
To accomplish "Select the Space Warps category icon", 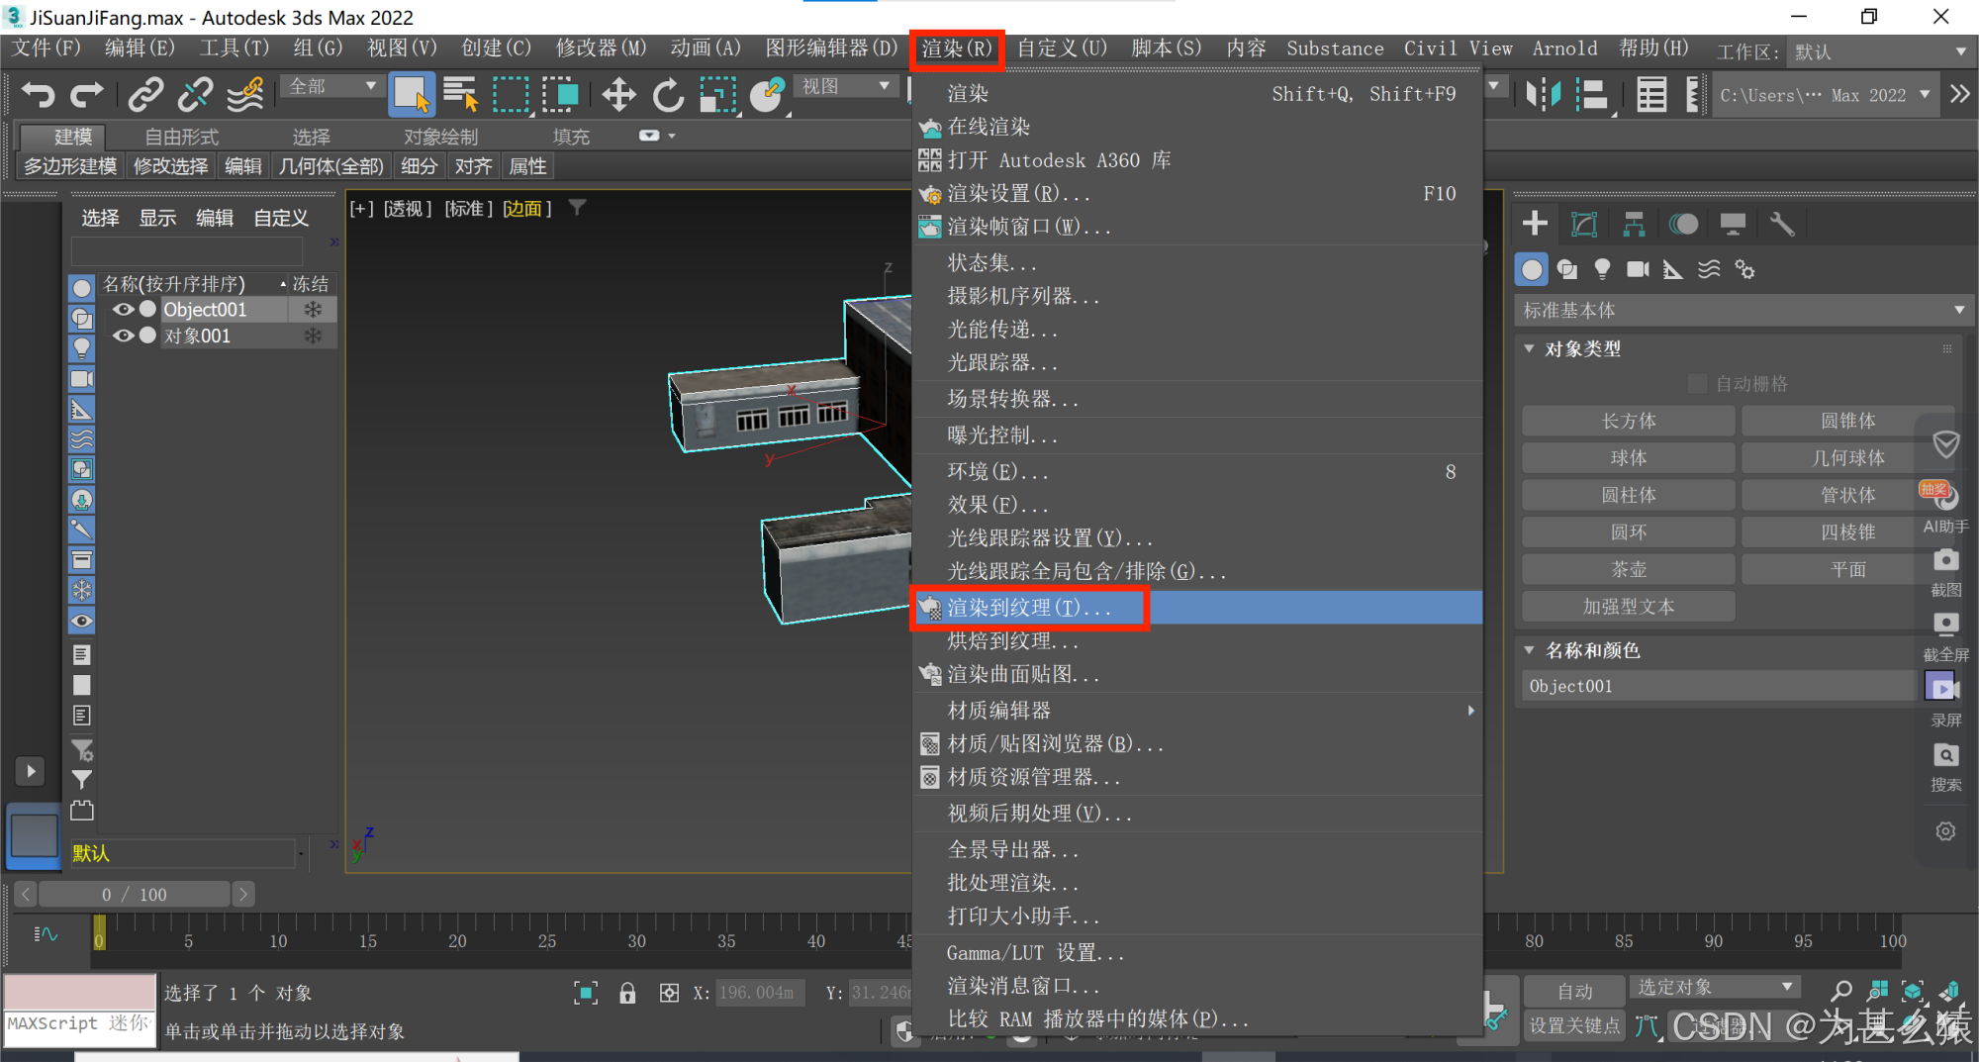I will click(1709, 269).
